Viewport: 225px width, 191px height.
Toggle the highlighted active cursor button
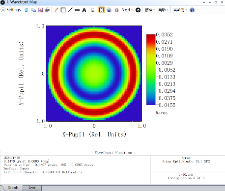click(x=101, y=10)
